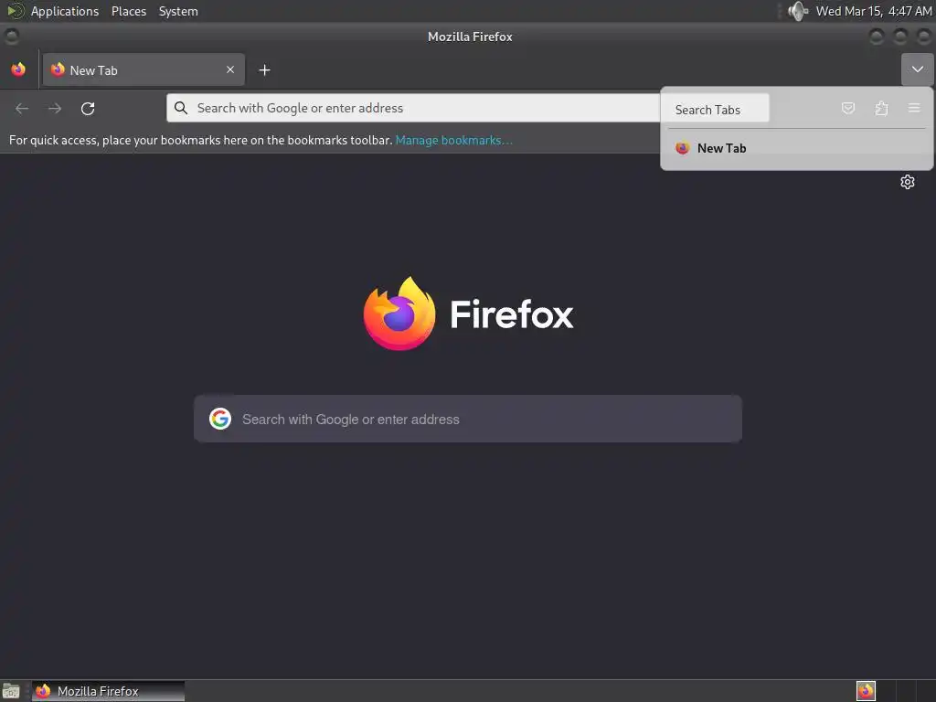
Task: Save to Pocket icon
Action: [x=847, y=108]
